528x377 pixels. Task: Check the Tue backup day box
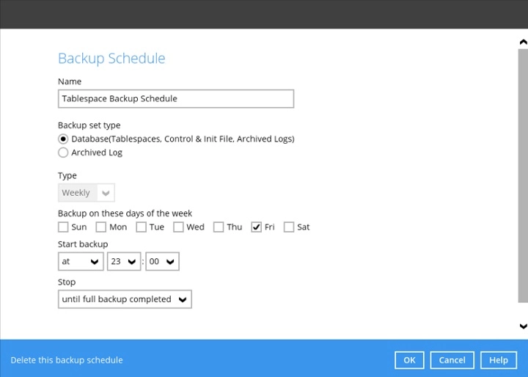(x=142, y=227)
